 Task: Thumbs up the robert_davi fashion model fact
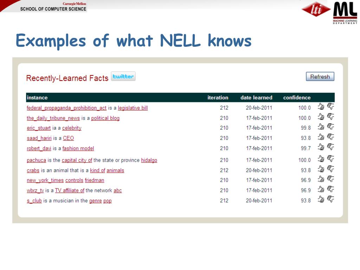tap(321, 147)
